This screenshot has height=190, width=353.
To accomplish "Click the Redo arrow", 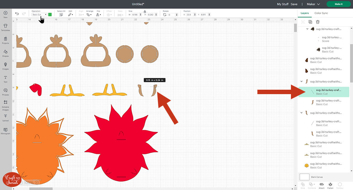I will [x=24, y=14].
